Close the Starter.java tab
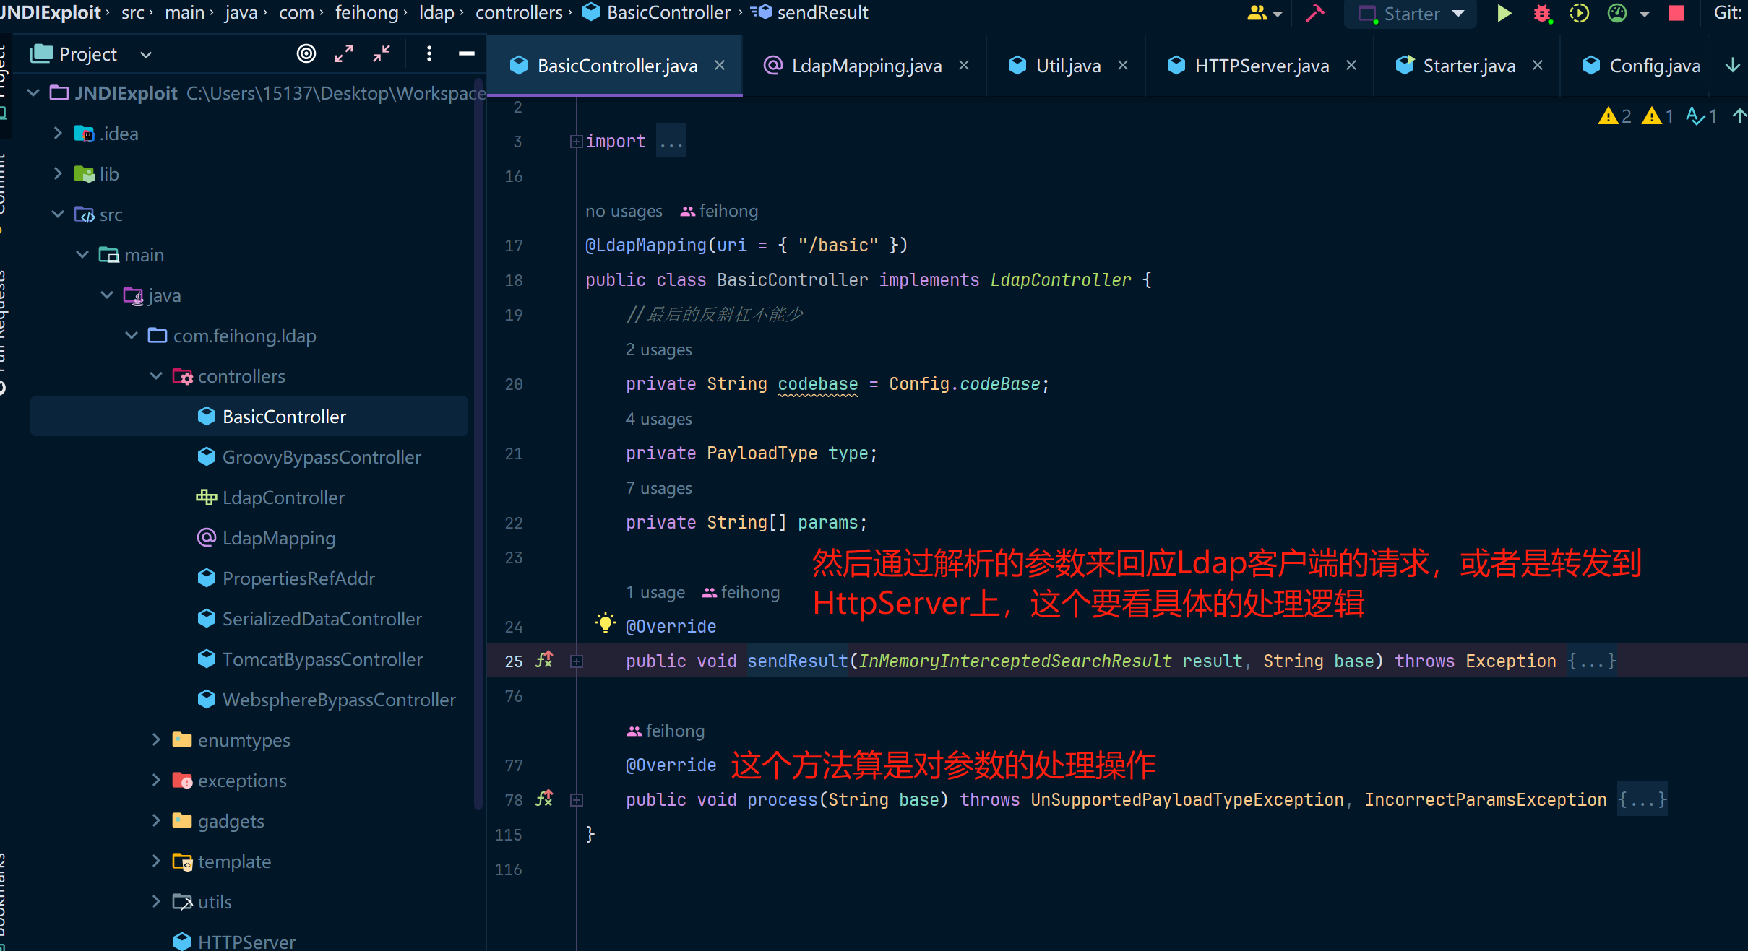1748x951 pixels. [1538, 66]
